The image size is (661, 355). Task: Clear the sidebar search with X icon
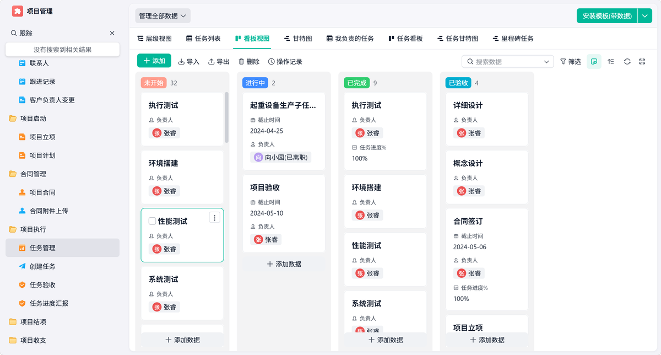pos(112,33)
